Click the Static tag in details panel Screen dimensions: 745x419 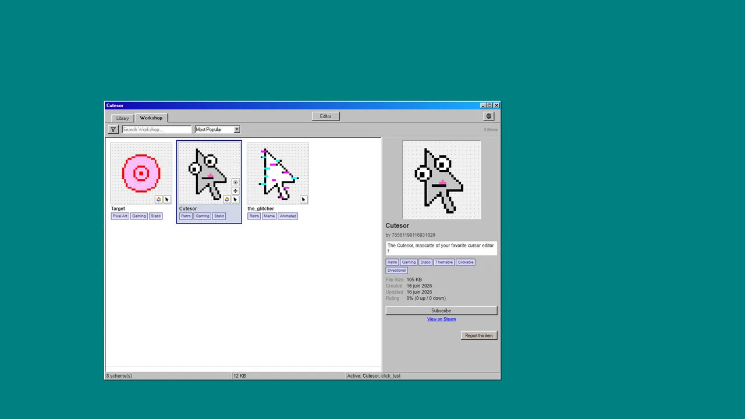(x=425, y=262)
